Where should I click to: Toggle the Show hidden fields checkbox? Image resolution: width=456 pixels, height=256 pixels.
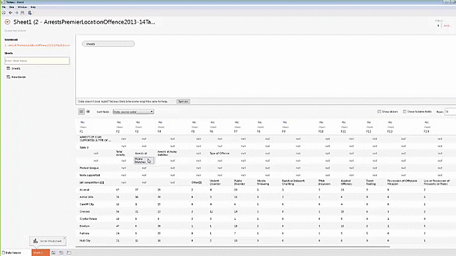click(404, 112)
